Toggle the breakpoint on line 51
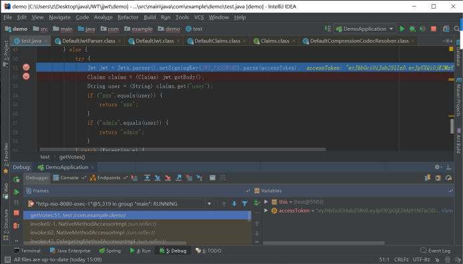This screenshot has width=463, height=264. tap(26, 68)
